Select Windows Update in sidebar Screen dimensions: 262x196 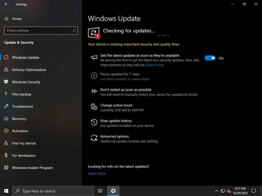(x=41, y=57)
